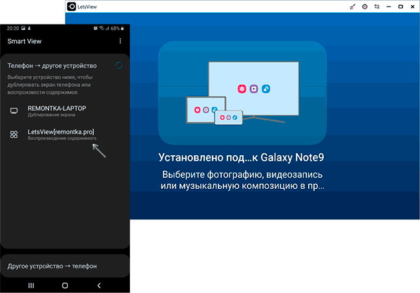Take a screenshot with LetsView crop icon
Viewport: 420px width, 293px height.
tap(377, 6)
